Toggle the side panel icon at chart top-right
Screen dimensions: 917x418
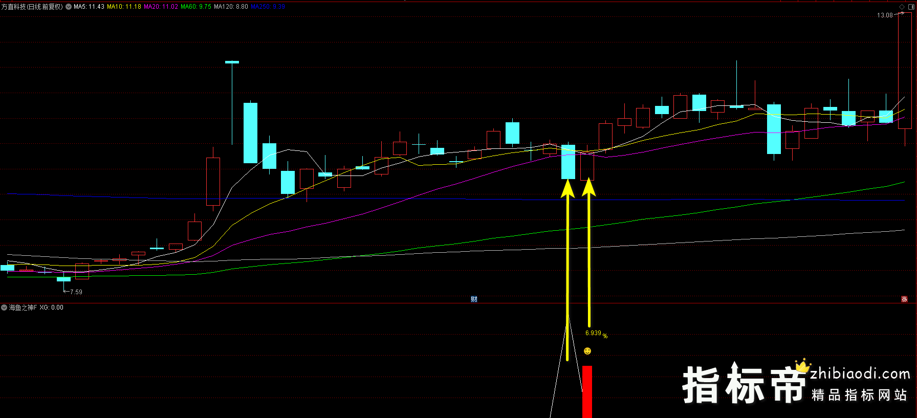911,7
